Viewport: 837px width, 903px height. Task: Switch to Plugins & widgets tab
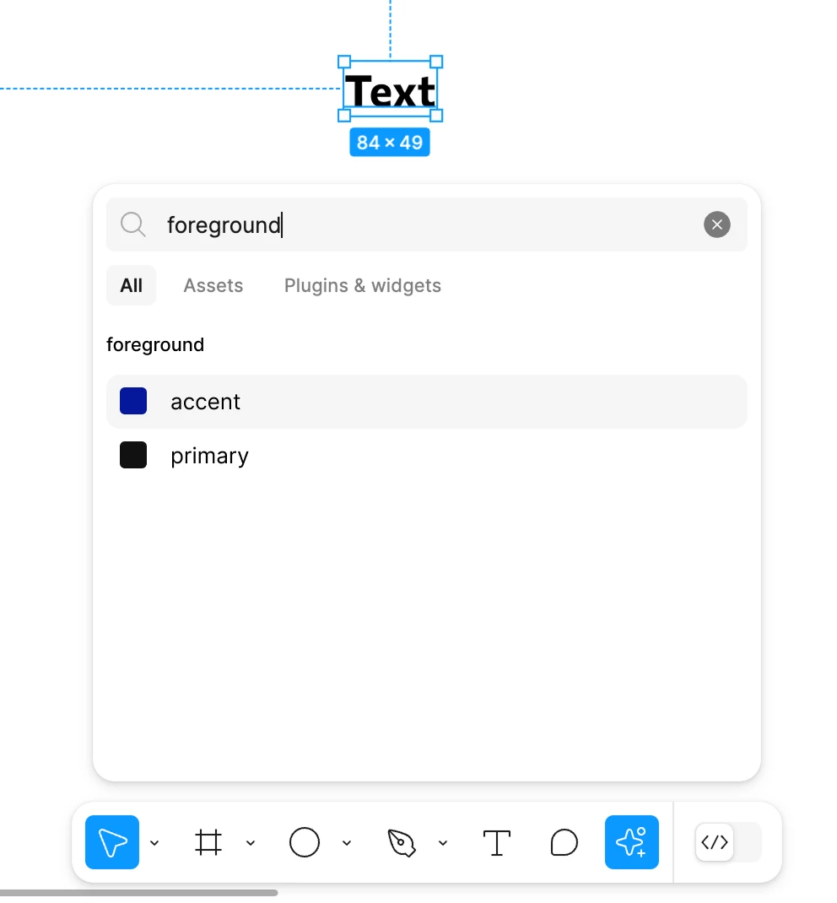[363, 285]
